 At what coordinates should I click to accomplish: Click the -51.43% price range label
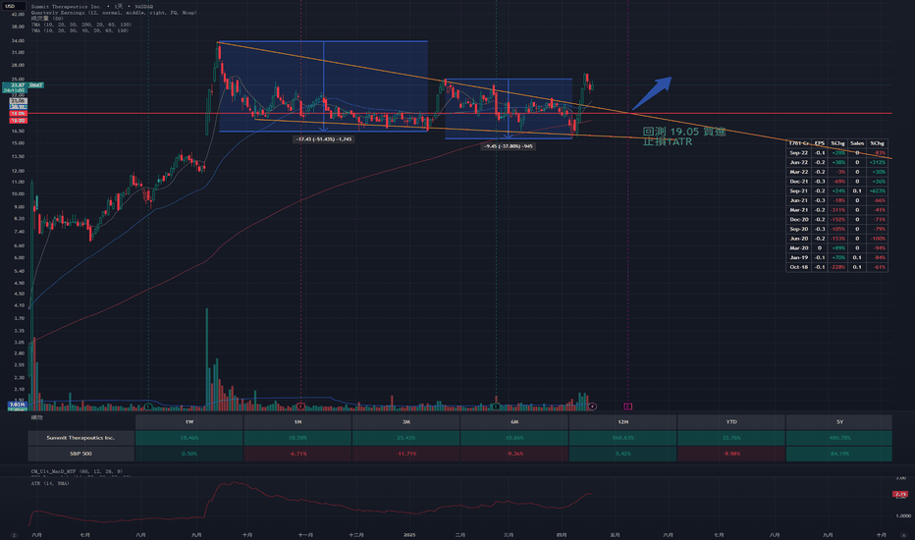(324, 139)
